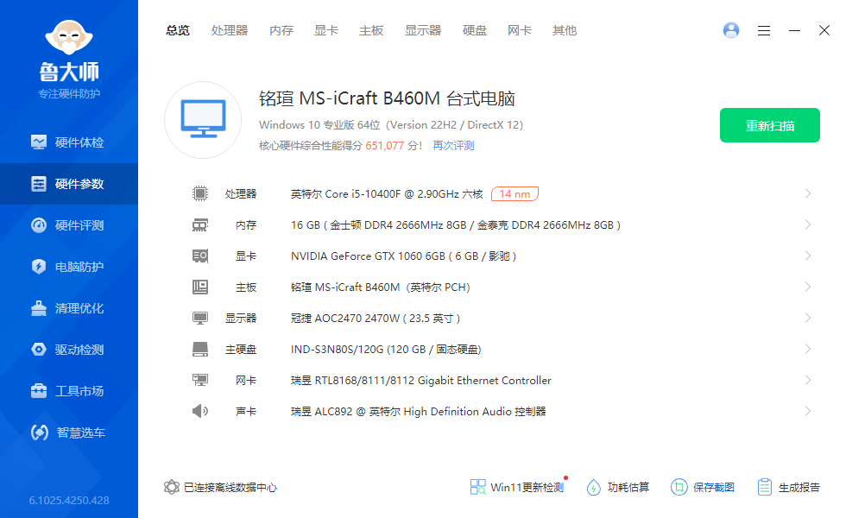Click the 处理器 CPU chip icon
846x518 pixels.
[200, 193]
